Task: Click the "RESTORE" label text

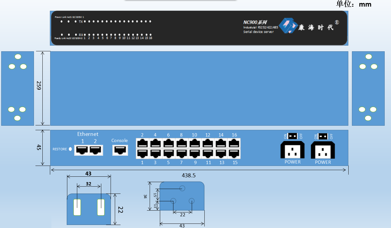Action: [x=60, y=149]
